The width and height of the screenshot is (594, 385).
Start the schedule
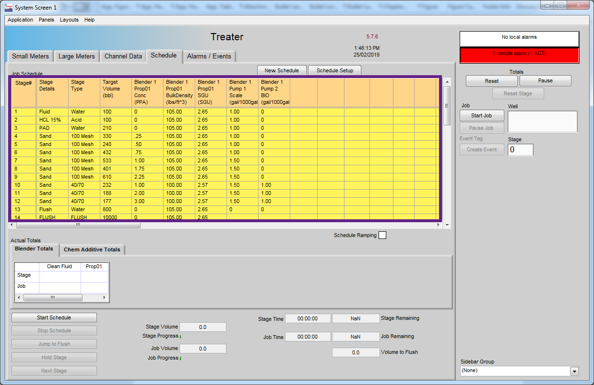click(x=54, y=317)
